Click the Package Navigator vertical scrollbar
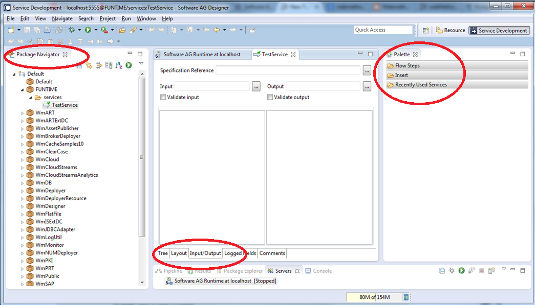The image size is (535, 305). point(142,157)
